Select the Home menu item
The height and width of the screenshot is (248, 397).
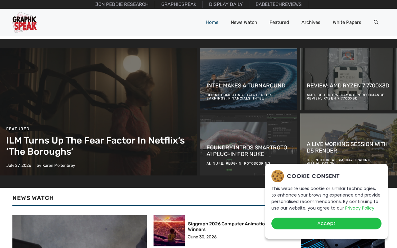pyautogui.click(x=212, y=22)
